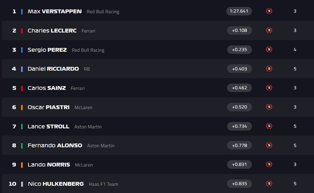Click Sergio Perez's soft tyre icon
Viewport: 314px width, 193px height.
[x=269, y=50]
